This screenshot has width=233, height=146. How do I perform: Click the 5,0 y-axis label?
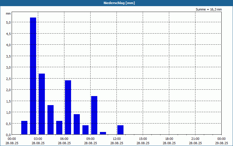coord(8,22)
